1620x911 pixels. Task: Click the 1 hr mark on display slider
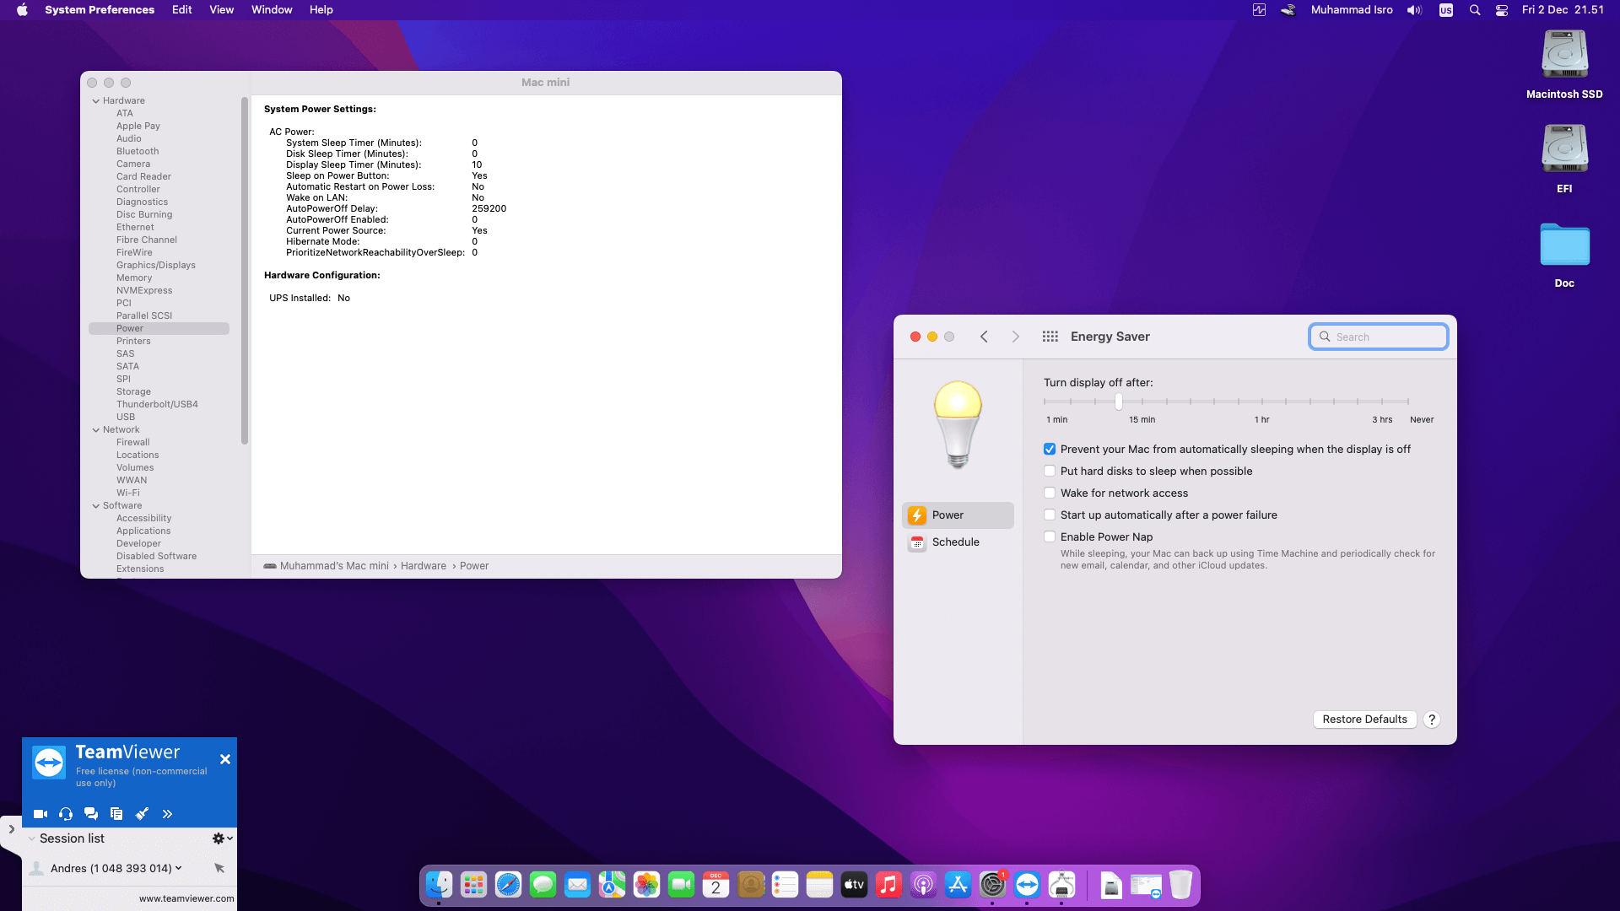pyautogui.click(x=1262, y=402)
